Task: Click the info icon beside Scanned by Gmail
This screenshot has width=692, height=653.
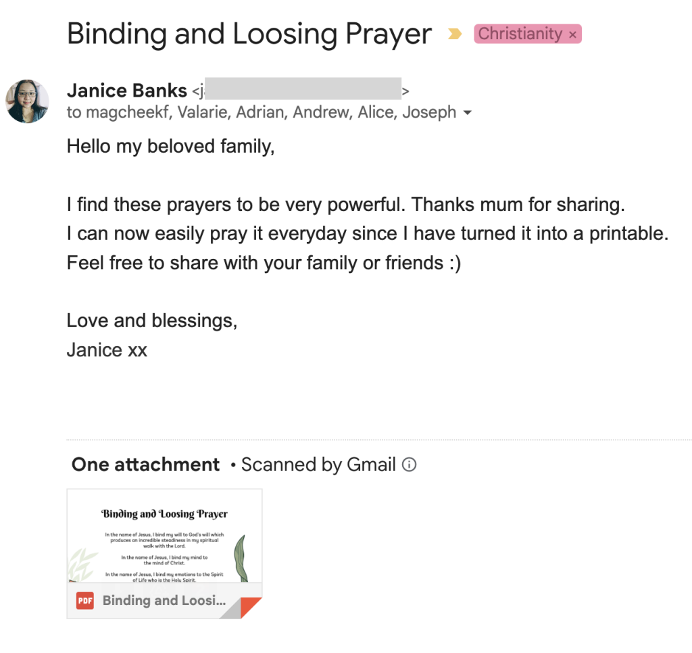Action: point(409,464)
